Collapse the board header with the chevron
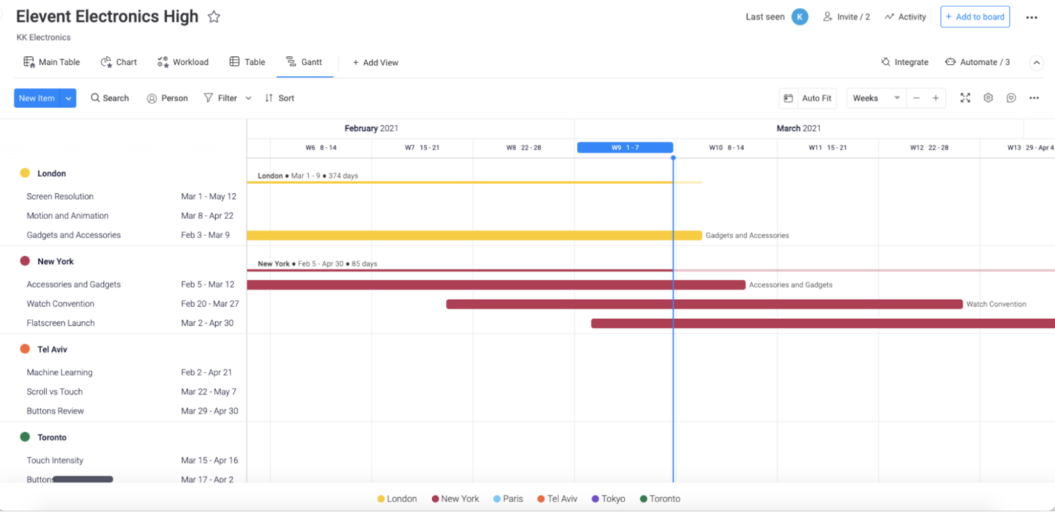Image resolution: width=1055 pixels, height=512 pixels. click(x=1036, y=62)
